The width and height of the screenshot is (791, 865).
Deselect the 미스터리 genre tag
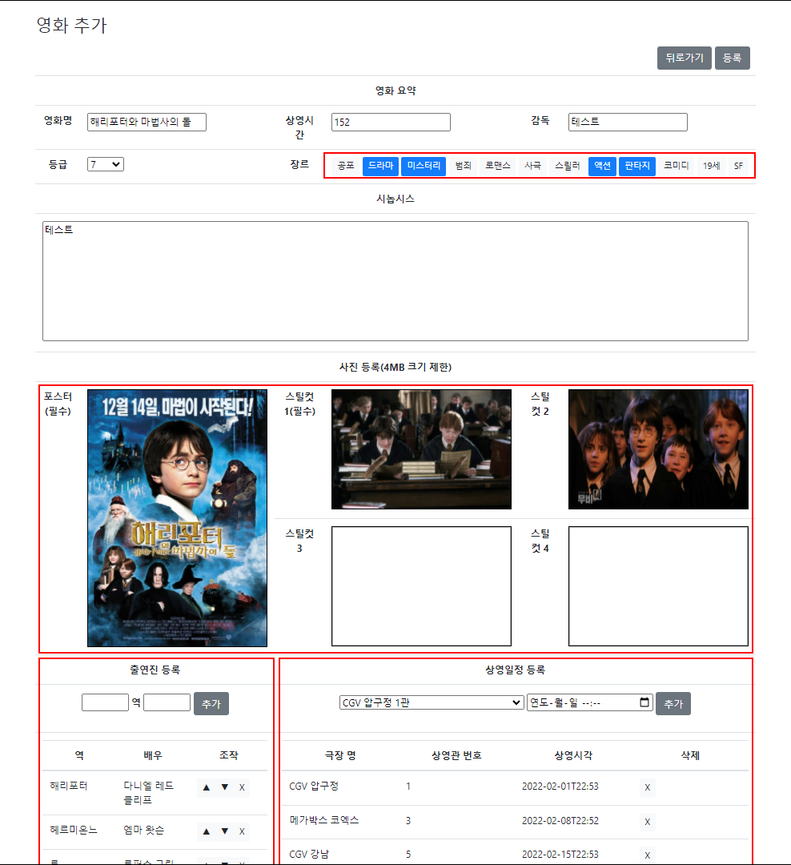pyautogui.click(x=424, y=166)
